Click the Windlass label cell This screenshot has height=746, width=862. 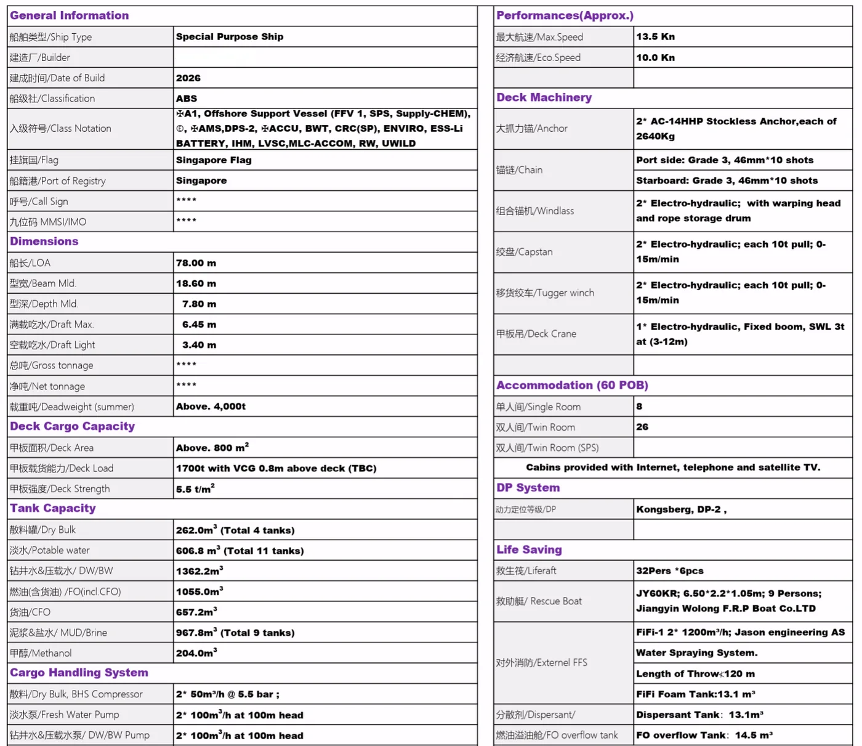click(563, 211)
